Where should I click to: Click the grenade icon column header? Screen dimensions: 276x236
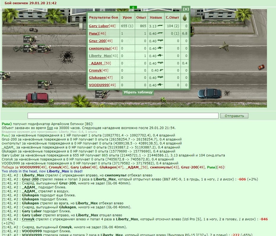pos(185,18)
